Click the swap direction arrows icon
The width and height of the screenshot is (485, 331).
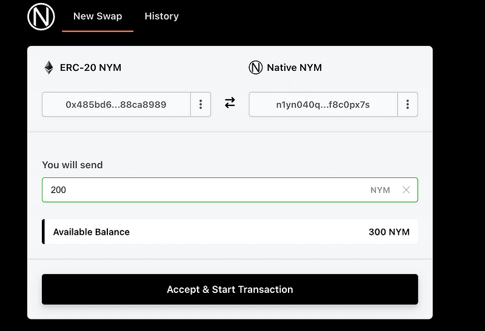[x=230, y=103]
